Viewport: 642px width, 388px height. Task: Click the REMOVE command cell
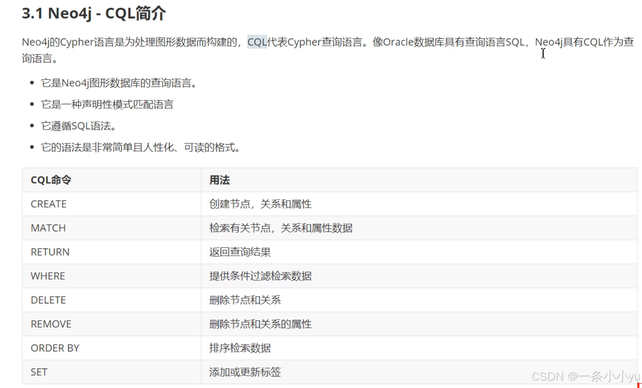click(x=112, y=324)
